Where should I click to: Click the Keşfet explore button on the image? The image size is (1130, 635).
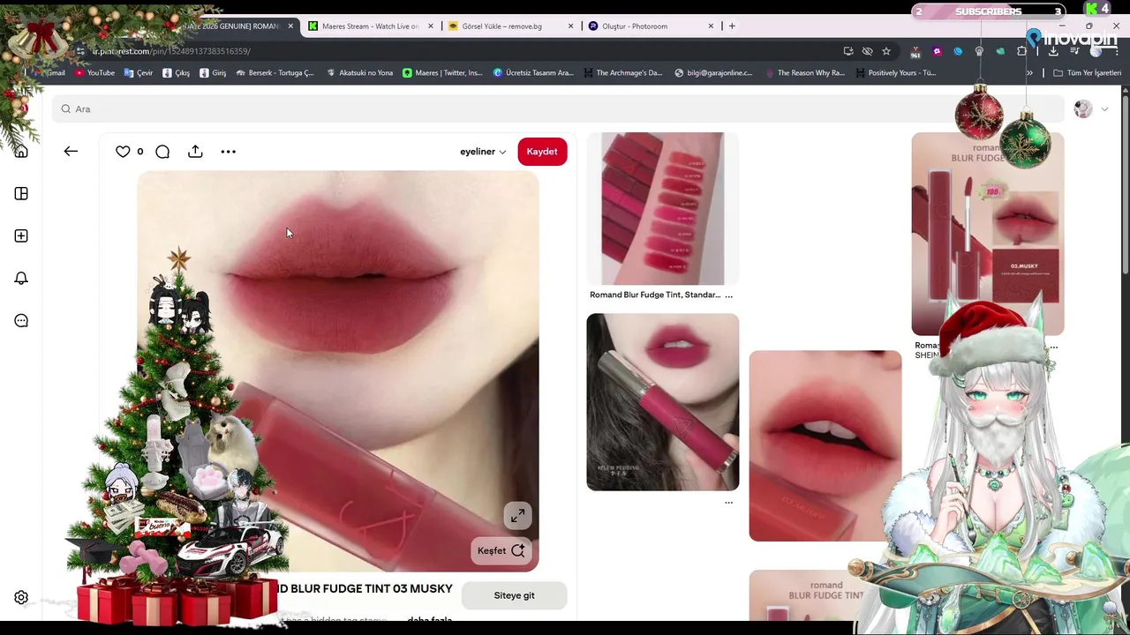click(x=501, y=550)
